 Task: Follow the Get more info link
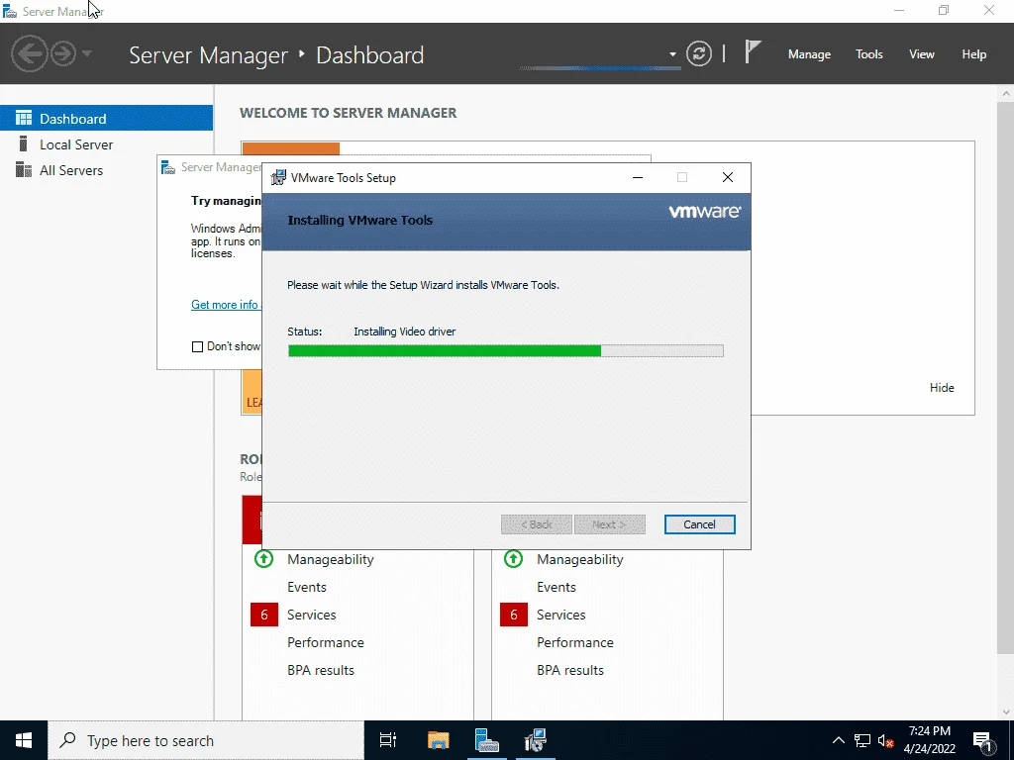click(x=225, y=305)
